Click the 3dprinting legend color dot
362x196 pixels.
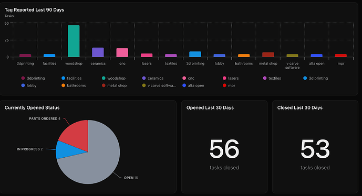click(23, 78)
